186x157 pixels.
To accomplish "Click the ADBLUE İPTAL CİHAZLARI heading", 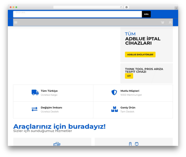I will coord(143,41).
